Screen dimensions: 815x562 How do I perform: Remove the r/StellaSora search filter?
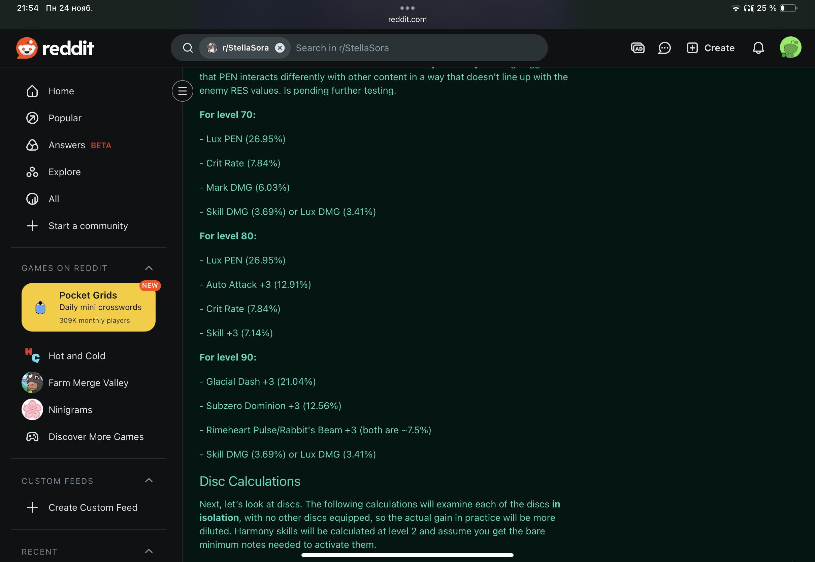click(280, 48)
